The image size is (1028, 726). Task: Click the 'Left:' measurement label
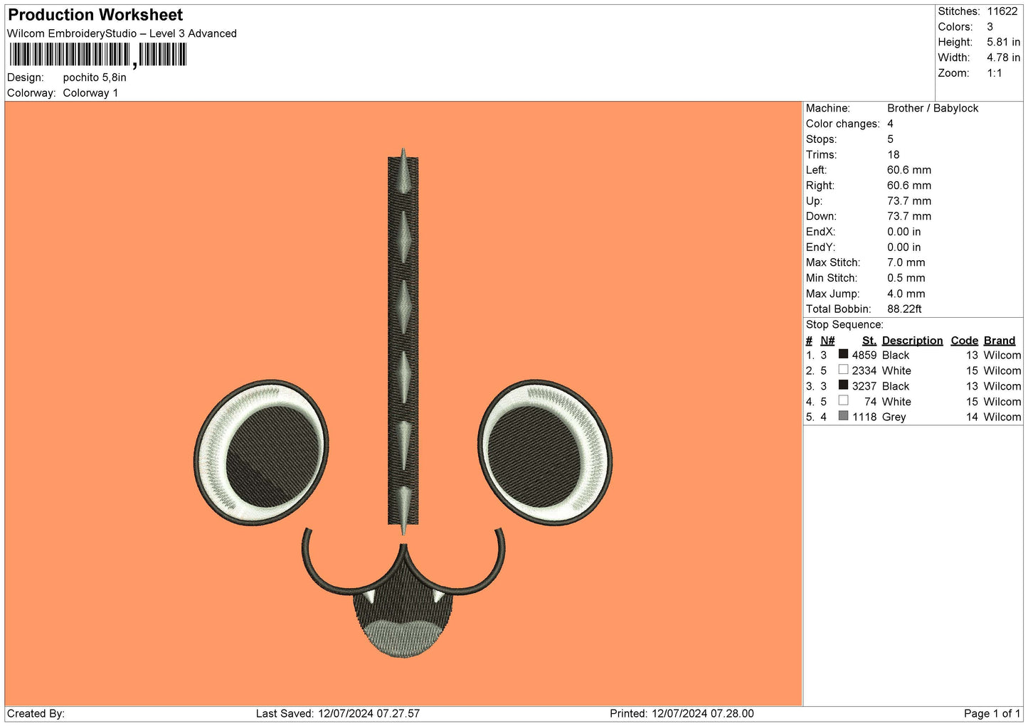(x=816, y=170)
